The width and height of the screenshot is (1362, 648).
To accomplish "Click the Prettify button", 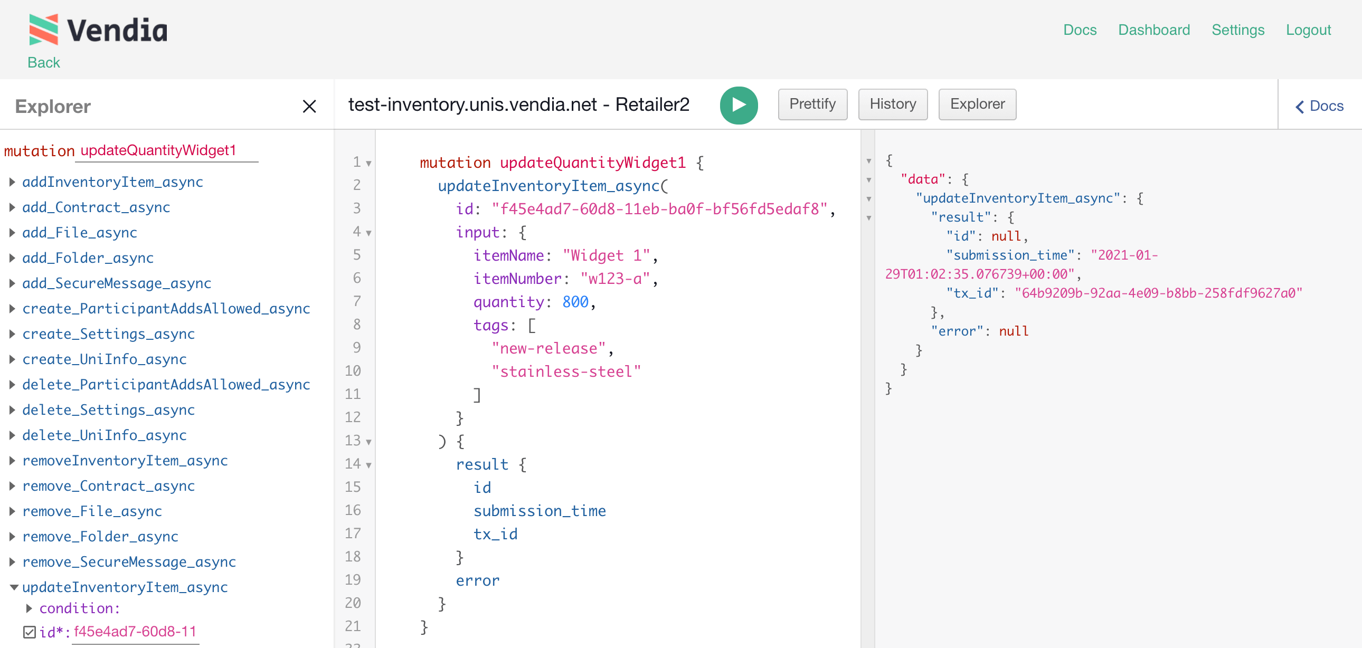I will click(x=812, y=103).
